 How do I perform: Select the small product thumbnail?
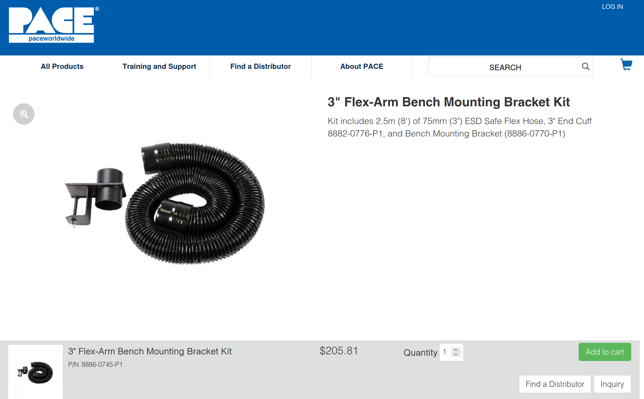tap(35, 372)
